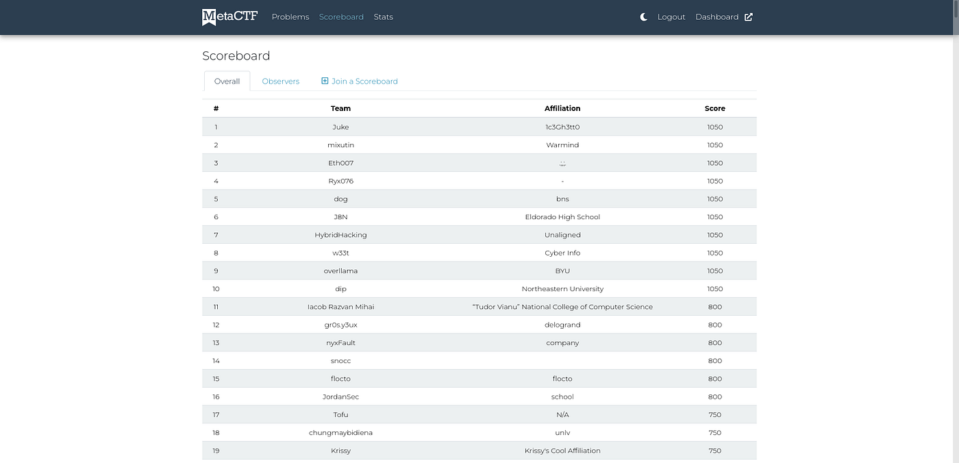This screenshot has width=959, height=463.
Task: Select team name nyxFault
Action: pyautogui.click(x=340, y=342)
